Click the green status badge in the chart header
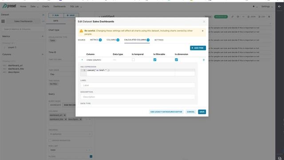 (x=221, y=17)
